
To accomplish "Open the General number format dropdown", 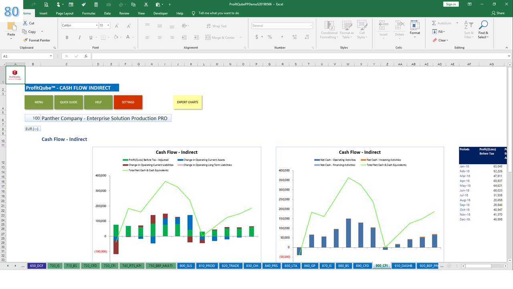I will click(x=311, y=26).
